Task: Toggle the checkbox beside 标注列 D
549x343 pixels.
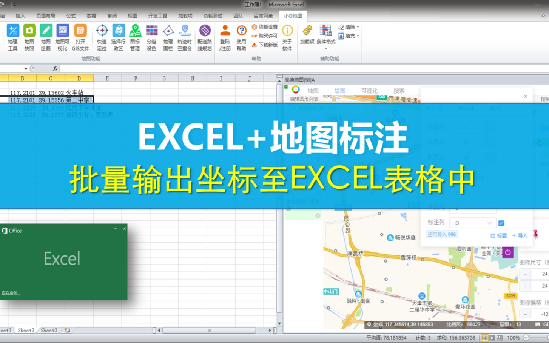Action: (501, 223)
